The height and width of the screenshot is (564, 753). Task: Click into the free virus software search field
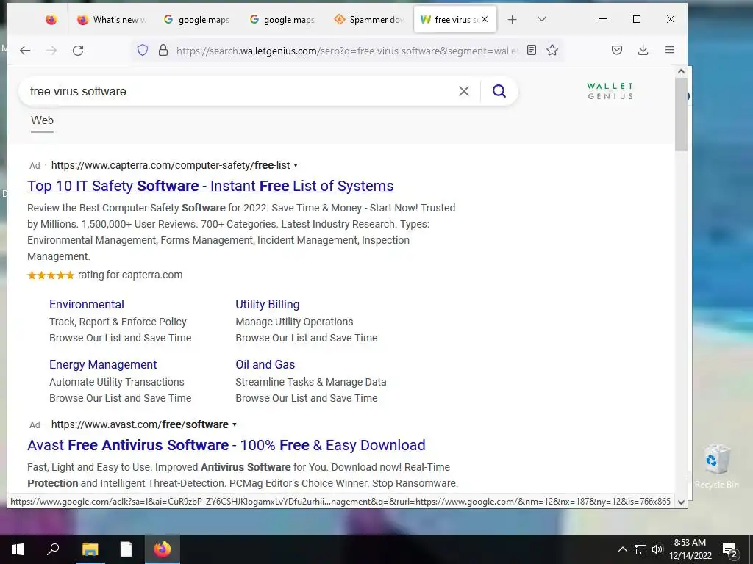click(x=240, y=91)
